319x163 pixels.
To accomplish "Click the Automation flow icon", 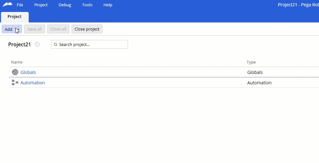I will [15, 83].
